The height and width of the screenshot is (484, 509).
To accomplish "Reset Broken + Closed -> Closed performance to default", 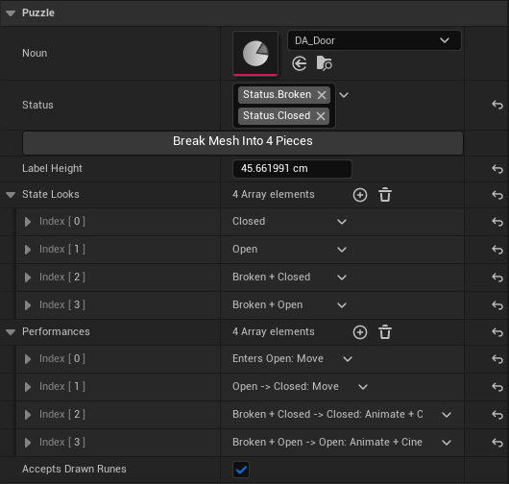I will pyautogui.click(x=497, y=415).
